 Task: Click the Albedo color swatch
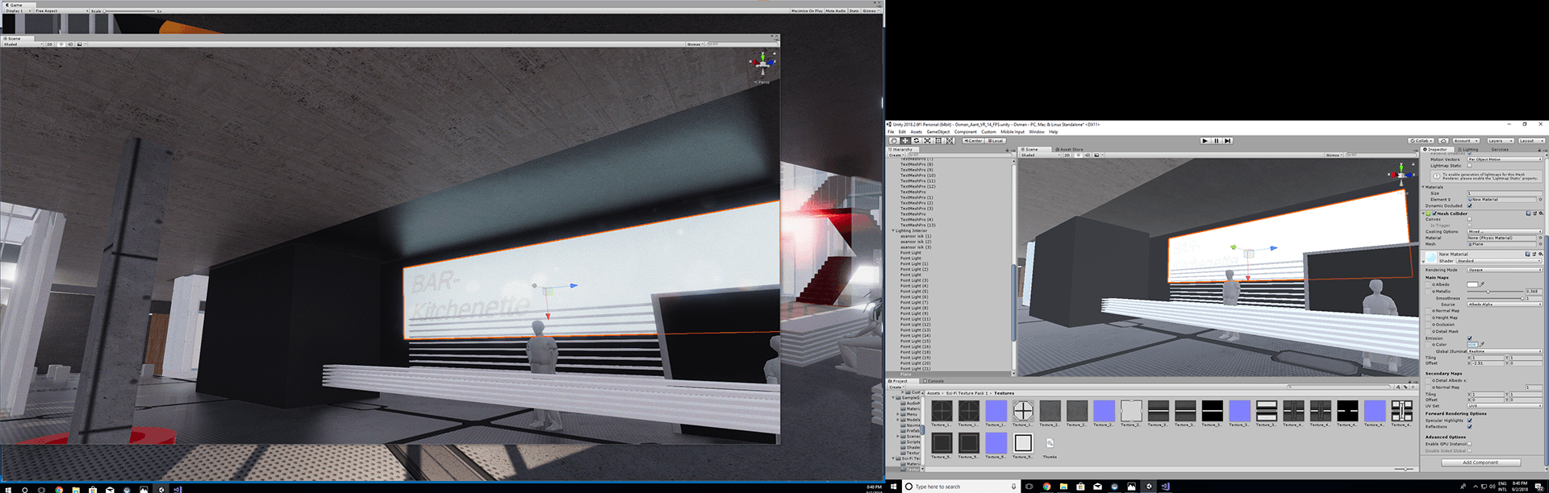(x=1472, y=284)
